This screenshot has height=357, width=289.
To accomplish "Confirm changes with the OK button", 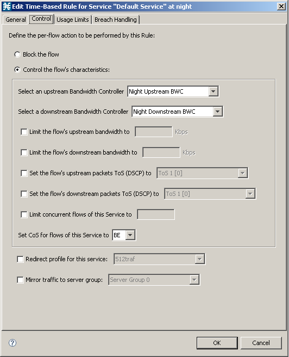I will (x=217, y=343).
